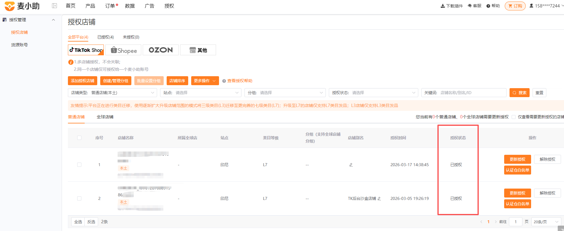Image resolution: width=564 pixels, height=231 pixels.
Task: Click 添加授权店铺 button
Action: coord(83,81)
